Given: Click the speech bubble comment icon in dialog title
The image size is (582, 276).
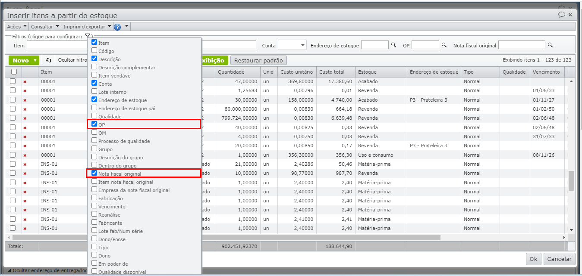Looking at the screenshot, I should click(x=561, y=15).
